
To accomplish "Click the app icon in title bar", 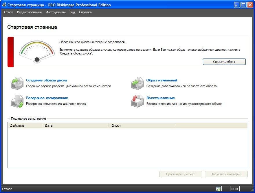I will coord(4,5).
